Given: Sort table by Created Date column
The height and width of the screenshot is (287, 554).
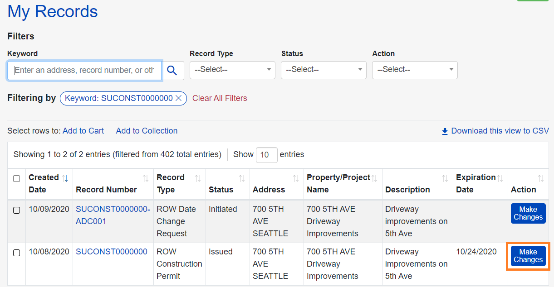Looking at the screenshot, I should (x=65, y=178).
